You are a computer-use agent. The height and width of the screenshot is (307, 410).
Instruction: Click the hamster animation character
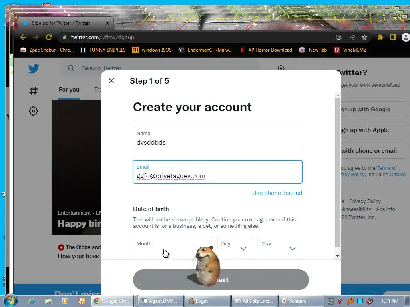tap(207, 265)
